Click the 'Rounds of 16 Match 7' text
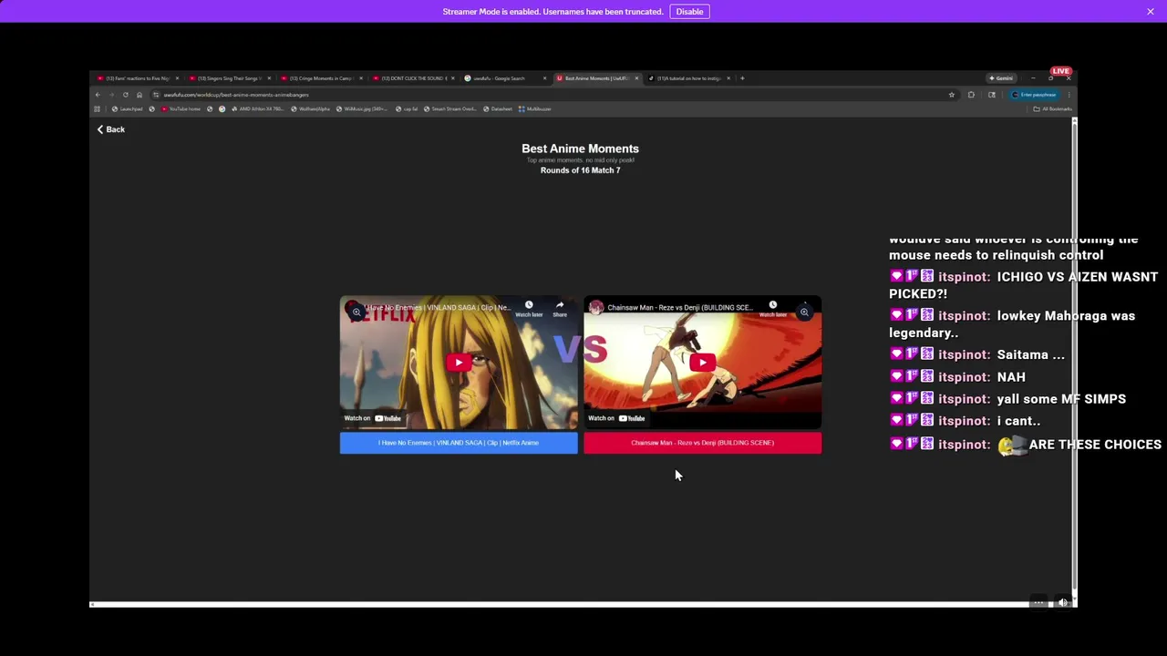Screen dimensions: 1167x656 click(580, 170)
